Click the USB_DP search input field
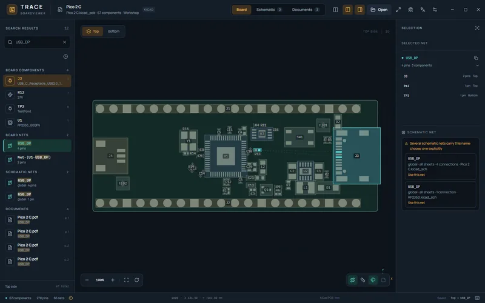 (x=37, y=42)
